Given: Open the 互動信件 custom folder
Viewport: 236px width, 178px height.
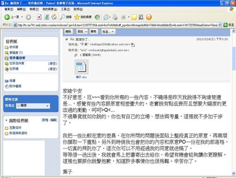Looking at the screenshot, I should pos(15,127).
